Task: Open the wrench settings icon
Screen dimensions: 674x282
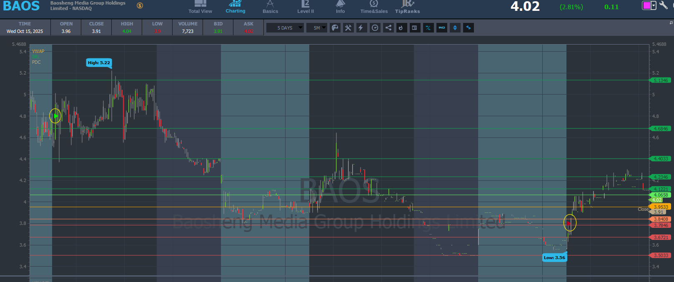Action: 663,5
